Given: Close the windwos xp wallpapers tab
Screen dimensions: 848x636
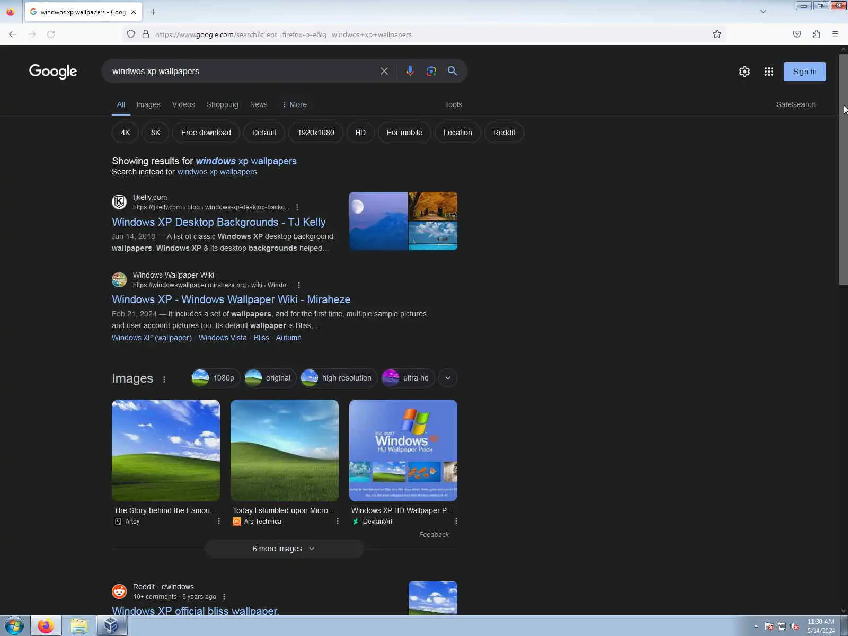Looking at the screenshot, I should [x=134, y=12].
